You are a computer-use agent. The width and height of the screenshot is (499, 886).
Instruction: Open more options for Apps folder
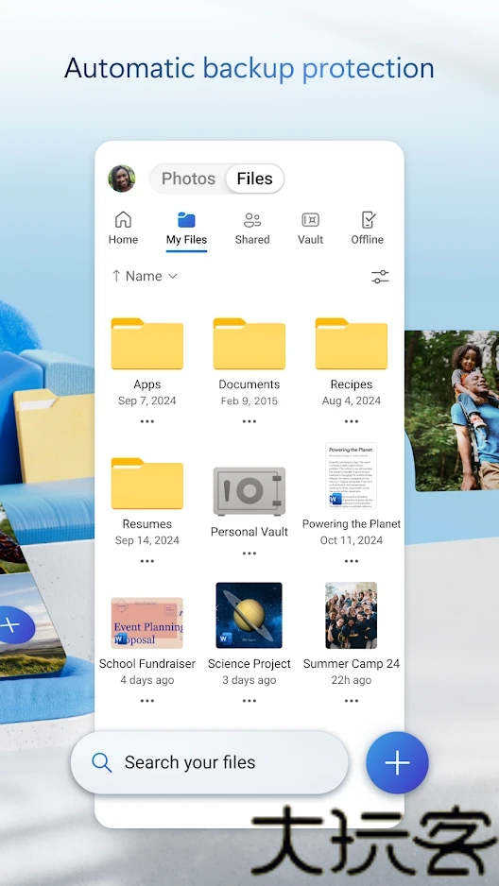click(x=146, y=421)
